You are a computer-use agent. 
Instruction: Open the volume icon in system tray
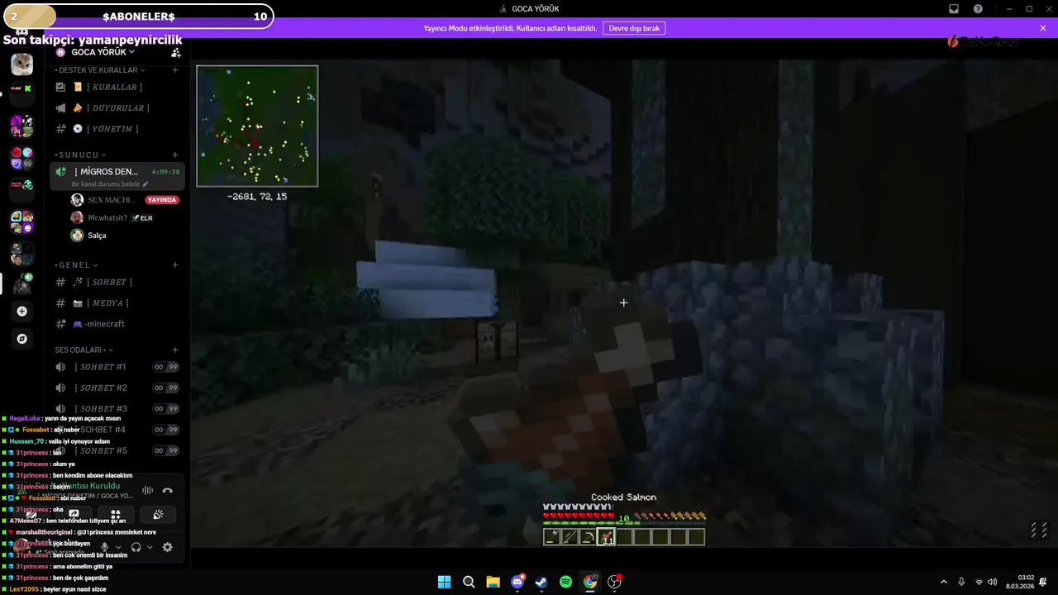tap(992, 582)
